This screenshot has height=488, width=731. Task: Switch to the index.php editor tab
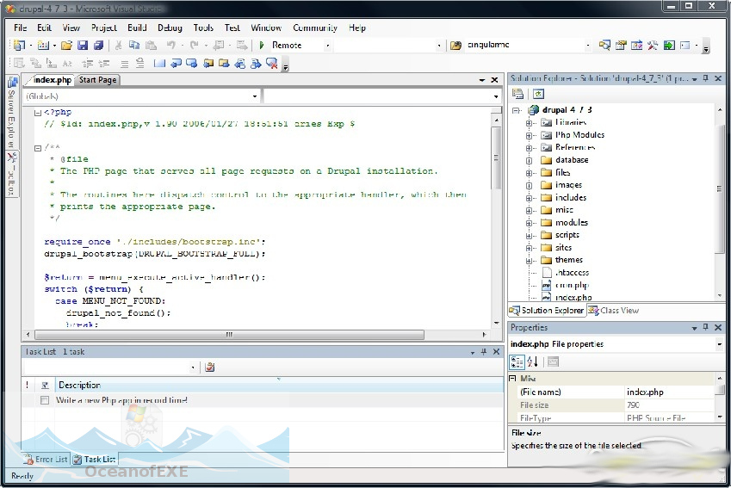pos(52,80)
